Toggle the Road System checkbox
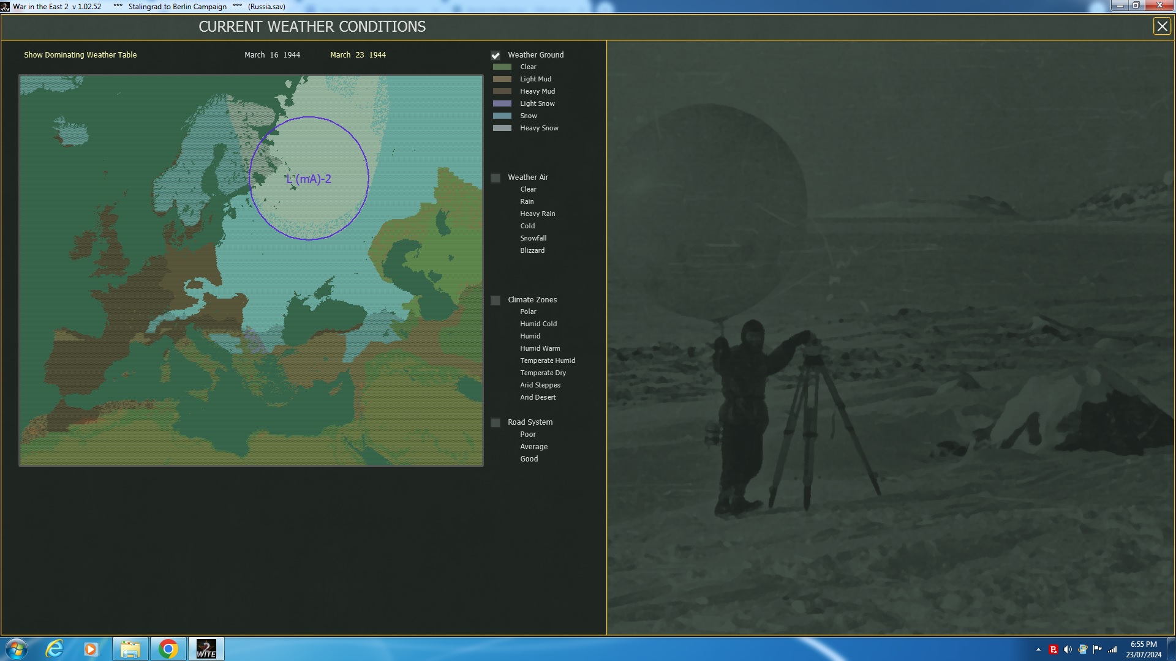This screenshot has width=1176, height=661. [496, 423]
